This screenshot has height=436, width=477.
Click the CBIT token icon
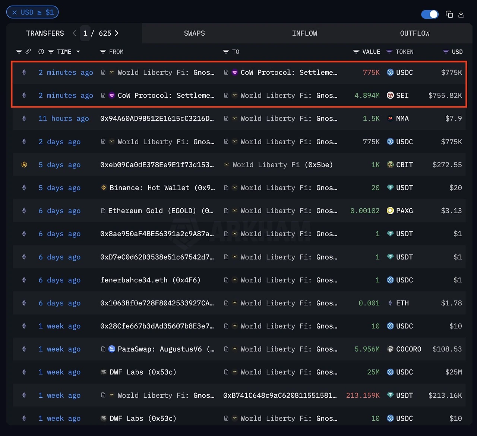[x=390, y=165]
